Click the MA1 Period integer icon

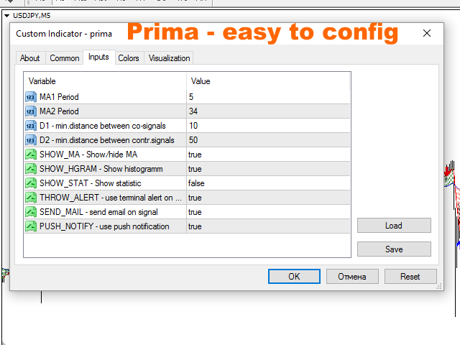pyautogui.click(x=31, y=97)
